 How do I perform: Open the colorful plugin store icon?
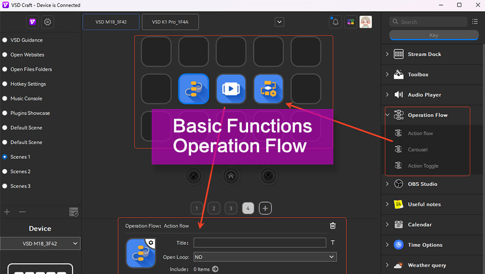(x=350, y=22)
